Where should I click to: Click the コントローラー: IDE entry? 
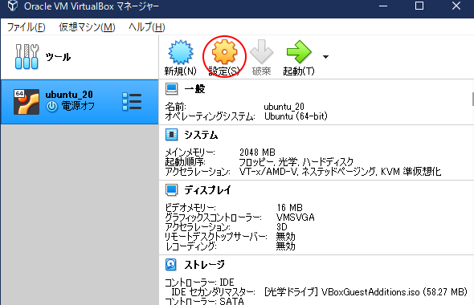click(x=199, y=283)
